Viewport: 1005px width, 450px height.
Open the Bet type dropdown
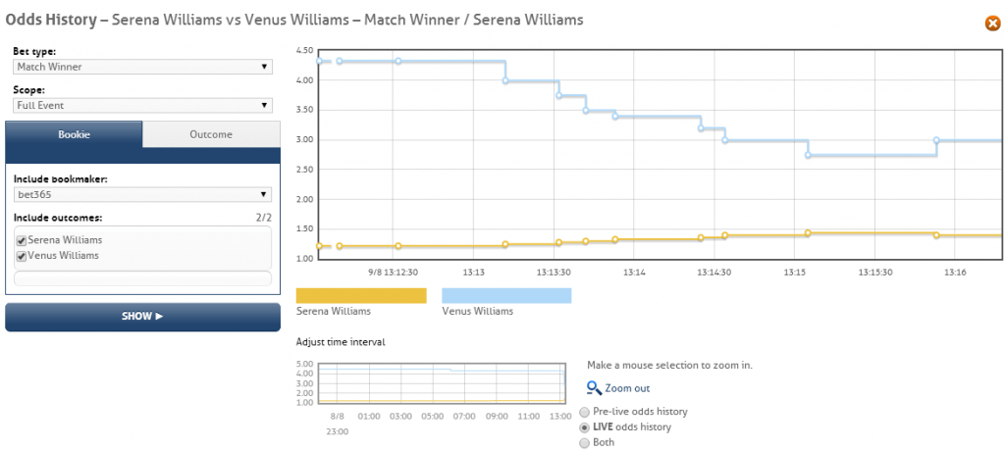(x=142, y=67)
